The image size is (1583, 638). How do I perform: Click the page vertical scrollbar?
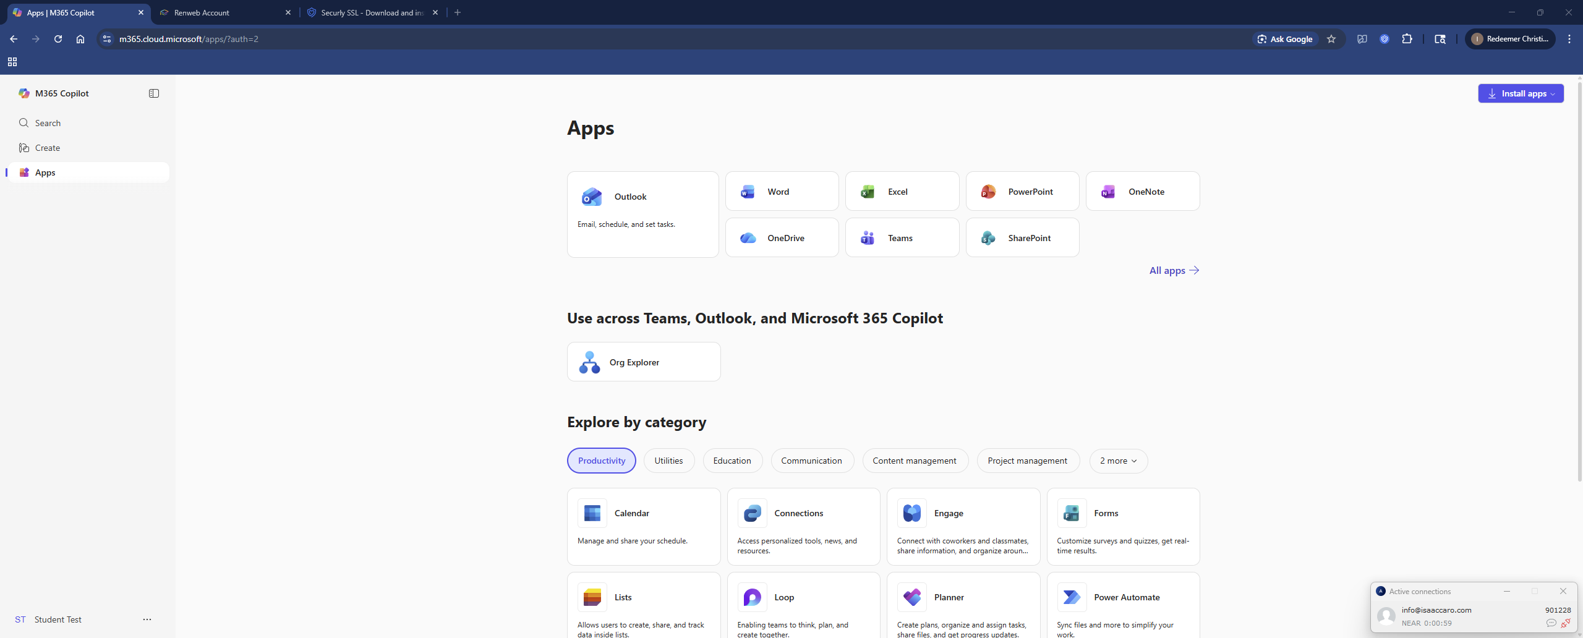pos(1579,281)
